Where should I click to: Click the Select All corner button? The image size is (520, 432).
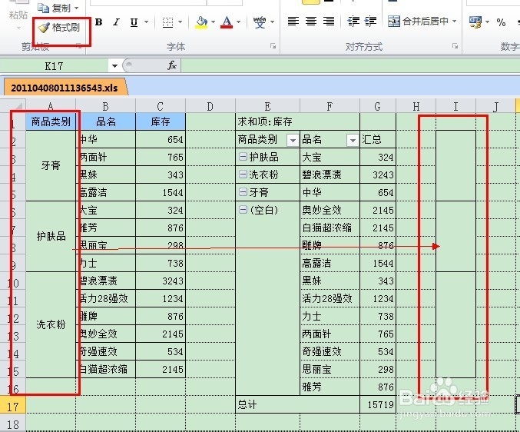[x=13, y=106]
